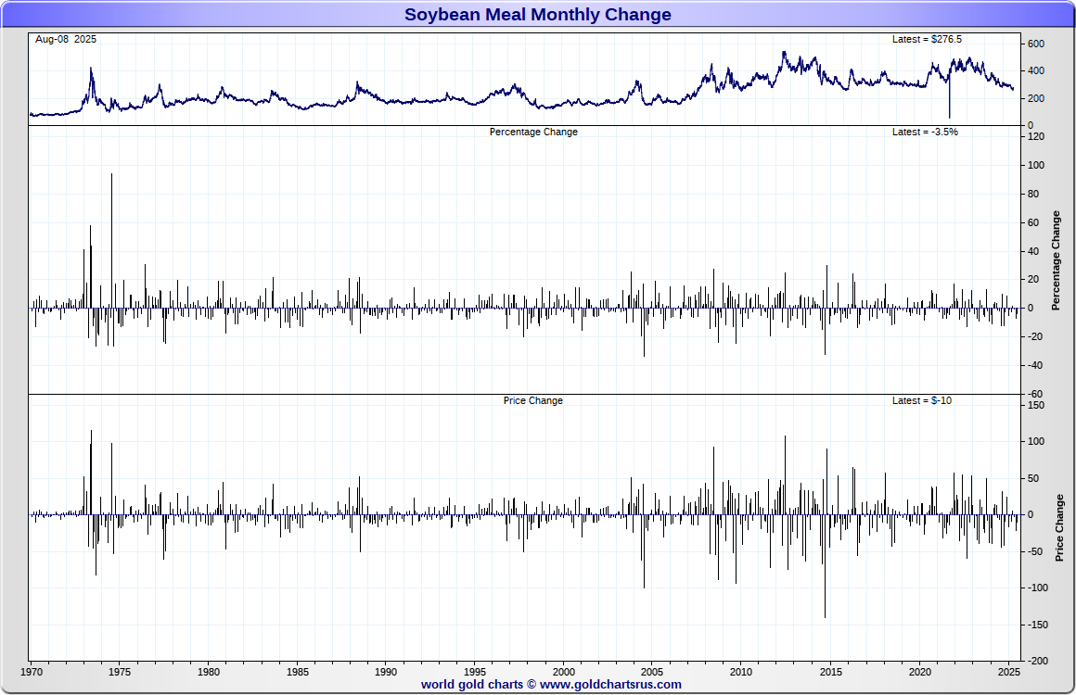
Task: Click the 1990 x-axis year label
Action: pos(386,672)
